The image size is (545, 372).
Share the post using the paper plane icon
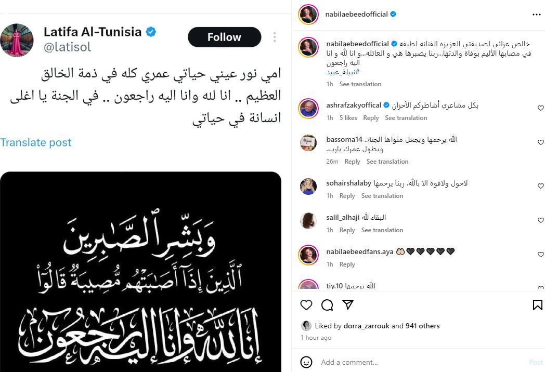coord(347,305)
